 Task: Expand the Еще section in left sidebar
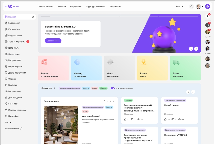click(8, 122)
